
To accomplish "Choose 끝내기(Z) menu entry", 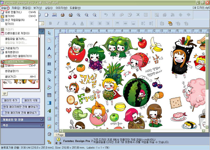I will pos(19,76).
